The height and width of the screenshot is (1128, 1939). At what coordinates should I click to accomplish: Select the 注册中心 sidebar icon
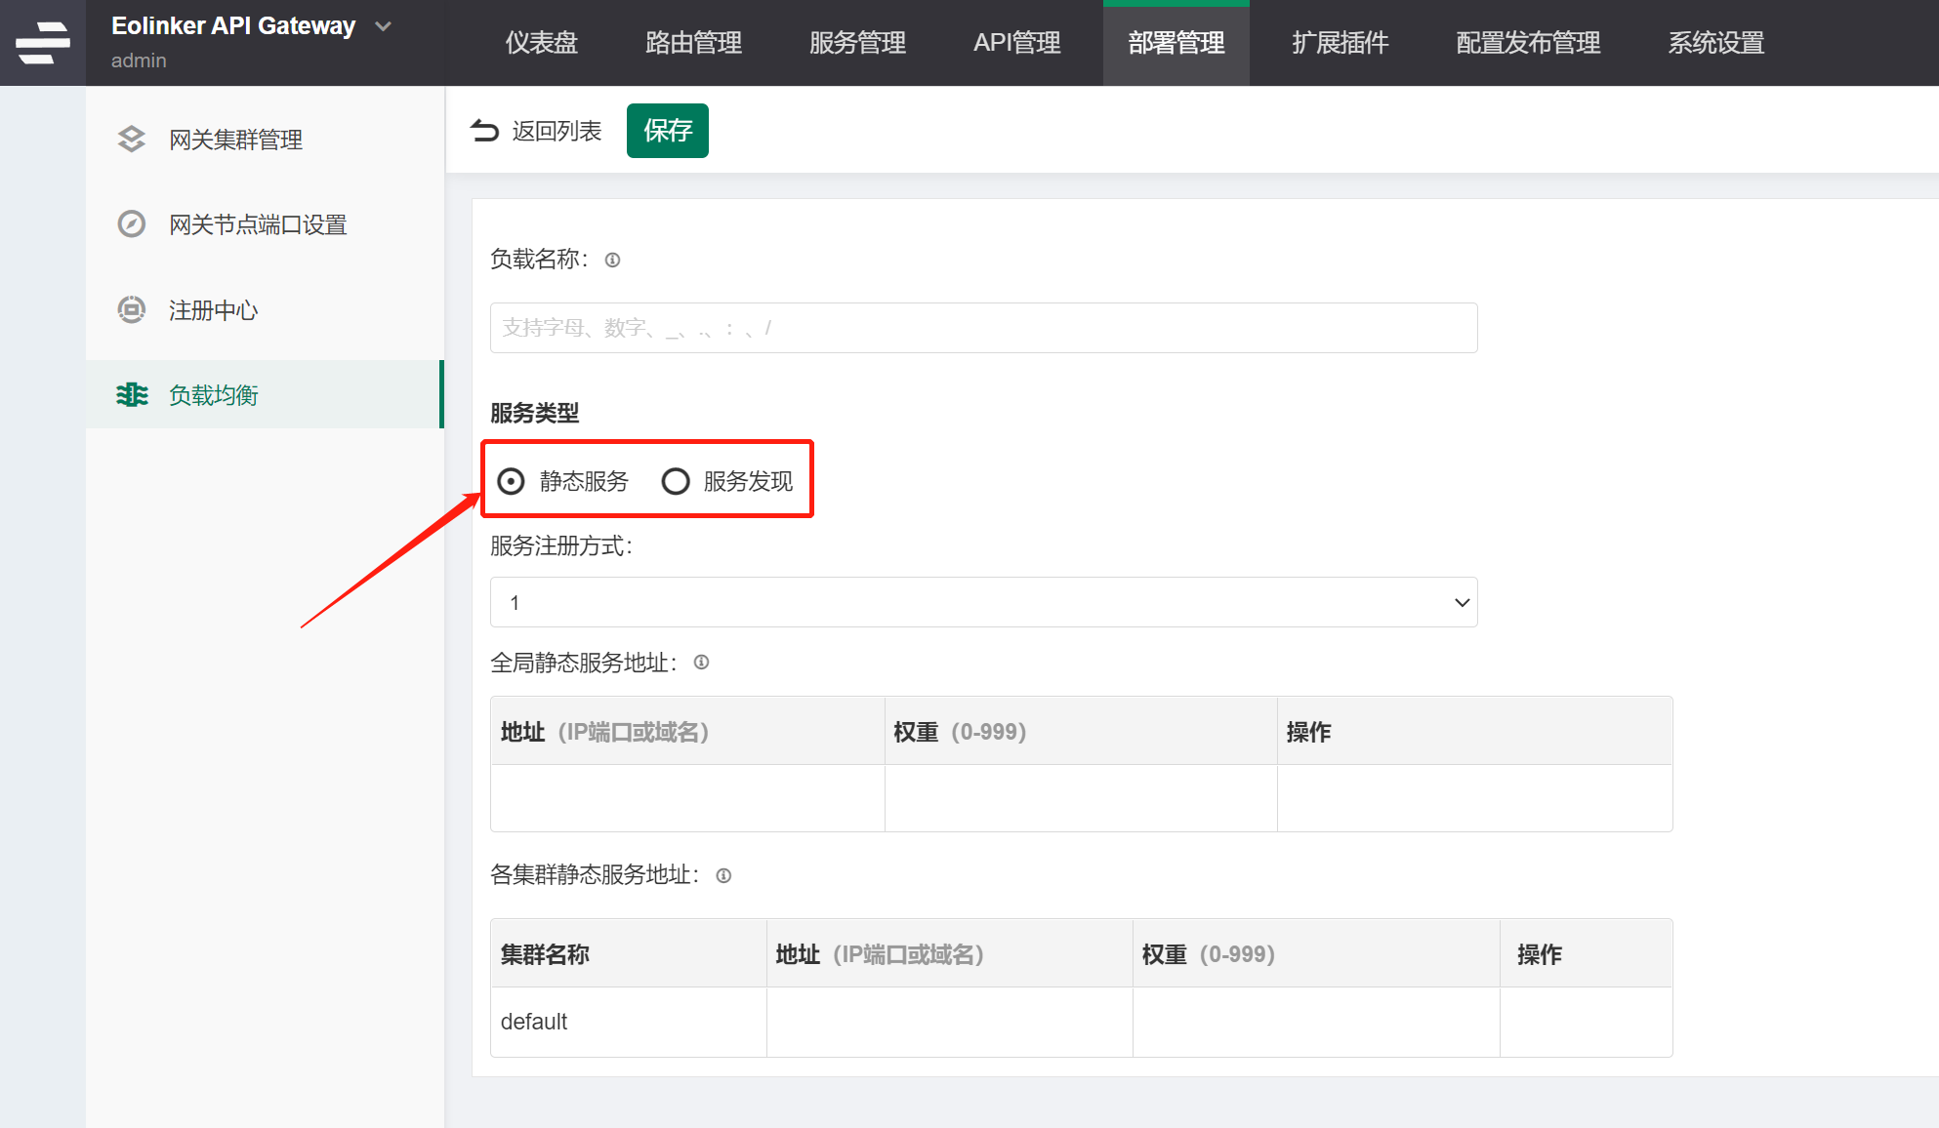[131, 309]
